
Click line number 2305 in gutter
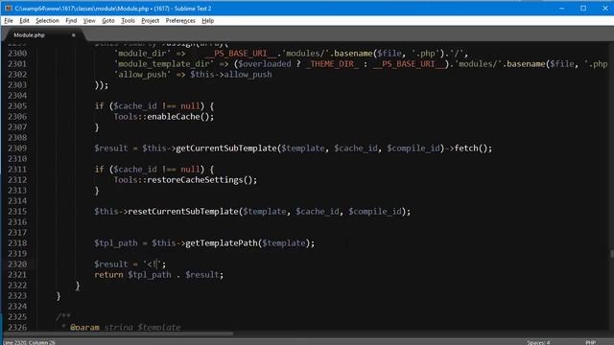pyautogui.click(x=17, y=106)
